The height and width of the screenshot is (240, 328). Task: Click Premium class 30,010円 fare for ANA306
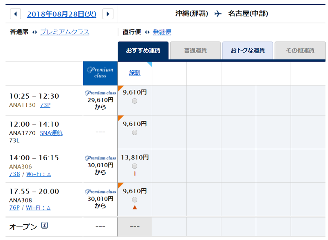tap(100, 165)
